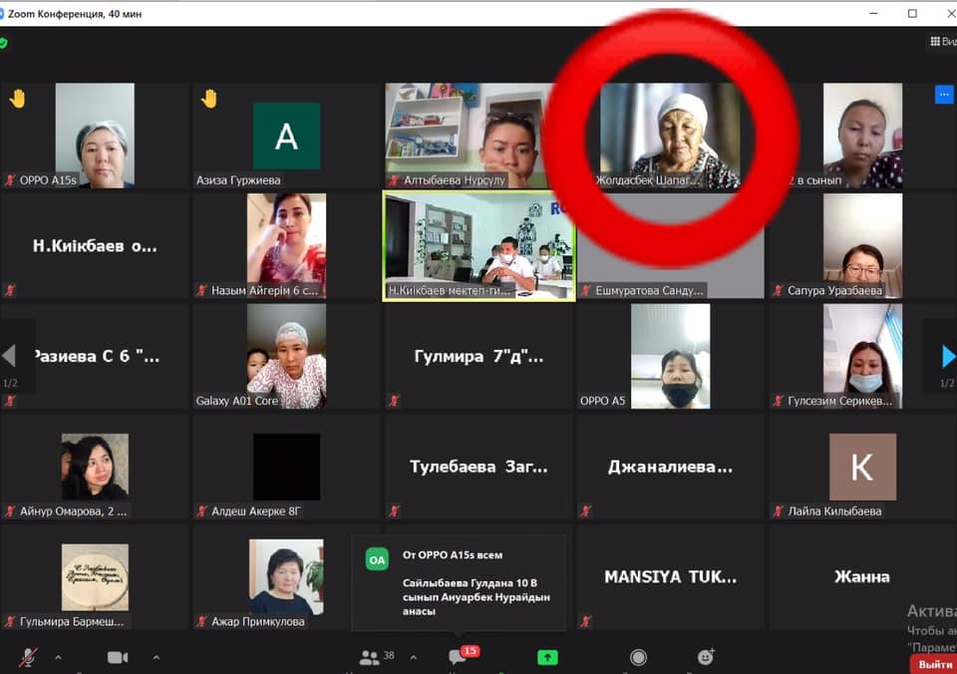Expand the caret beside participants count

pos(413,657)
